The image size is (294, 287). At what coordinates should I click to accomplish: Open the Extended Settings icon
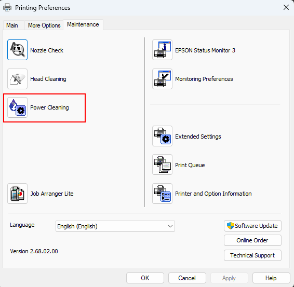(163, 136)
